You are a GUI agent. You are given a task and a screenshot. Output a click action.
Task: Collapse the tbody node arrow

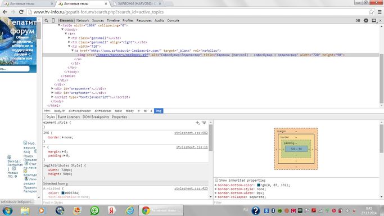62,29
